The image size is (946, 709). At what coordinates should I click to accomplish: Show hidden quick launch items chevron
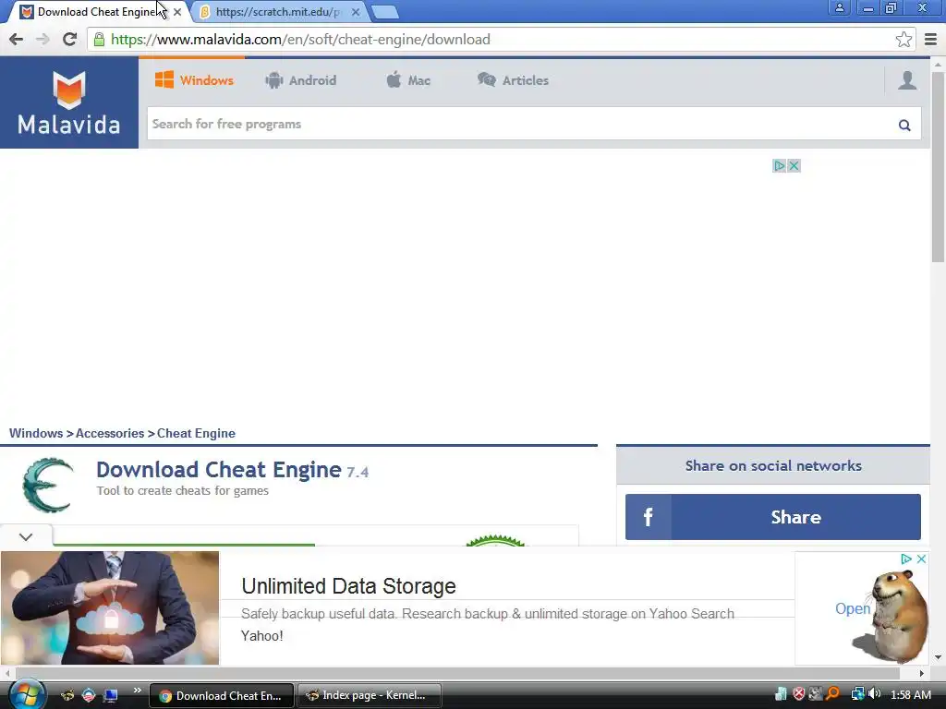[x=137, y=691]
